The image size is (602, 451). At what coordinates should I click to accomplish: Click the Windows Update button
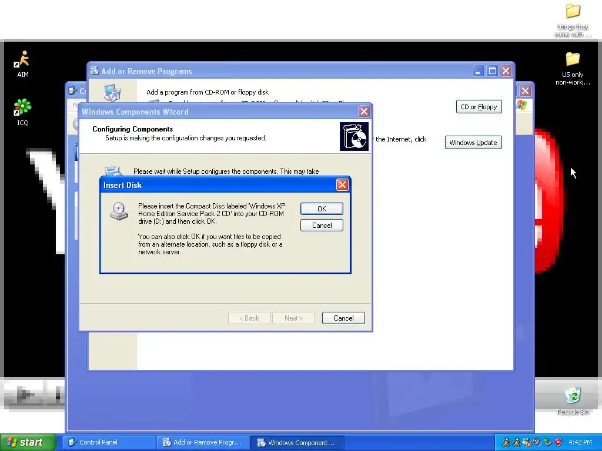point(473,143)
